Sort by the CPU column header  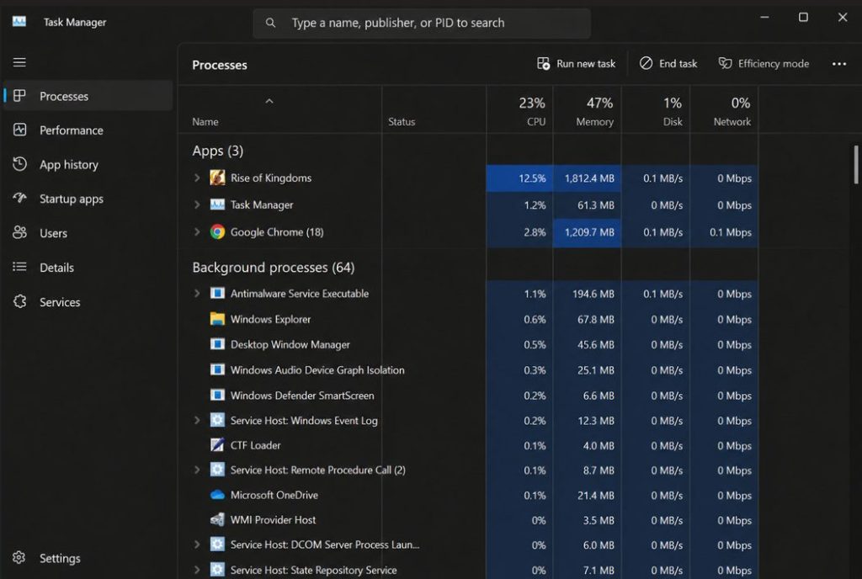(x=519, y=111)
